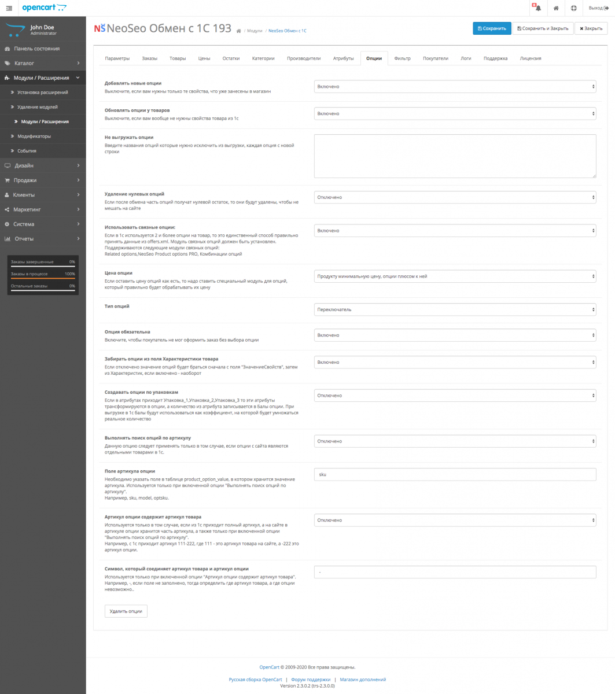Expand the Каталог sidebar menu
The image size is (615, 694).
tap(43, 63)
